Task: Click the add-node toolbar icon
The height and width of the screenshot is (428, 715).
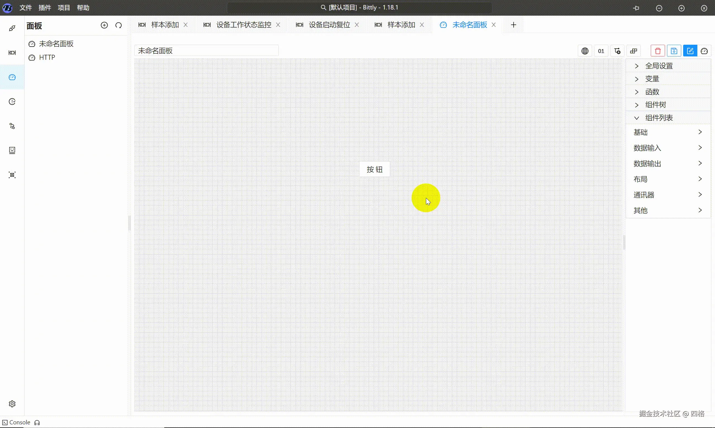Action: click(x=617, y=51)
